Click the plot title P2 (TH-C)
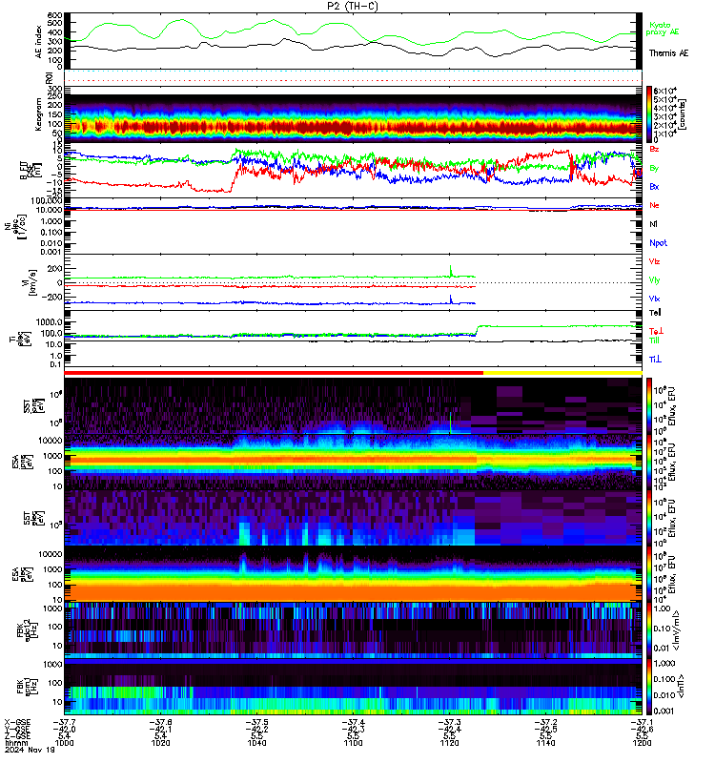Viewport: 715px width, 763px height. point(352,6)
